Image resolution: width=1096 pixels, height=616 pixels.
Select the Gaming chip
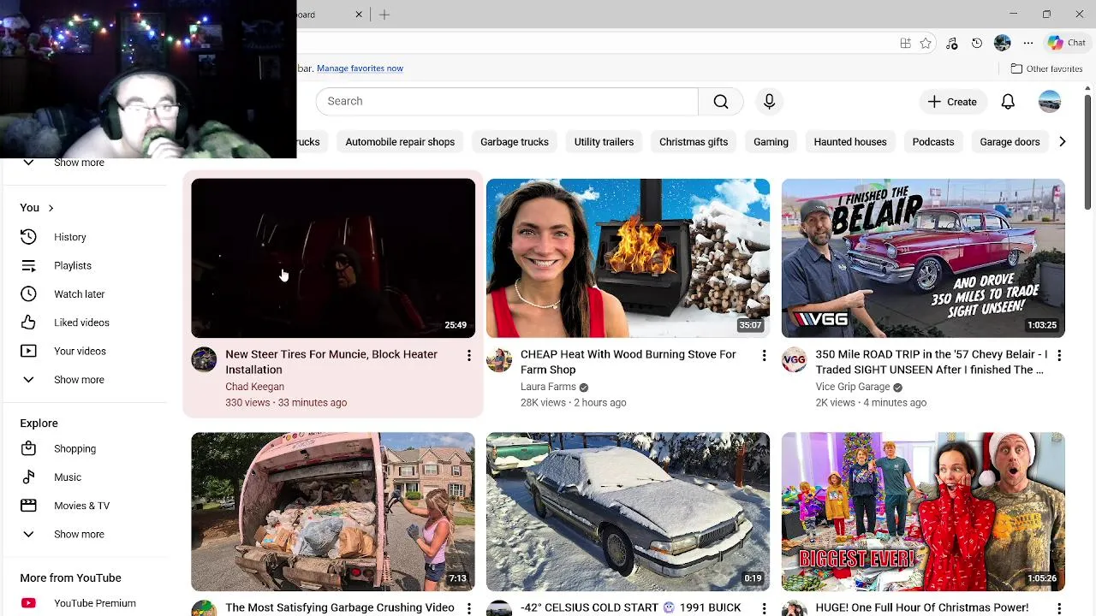[x=771, y=142]
